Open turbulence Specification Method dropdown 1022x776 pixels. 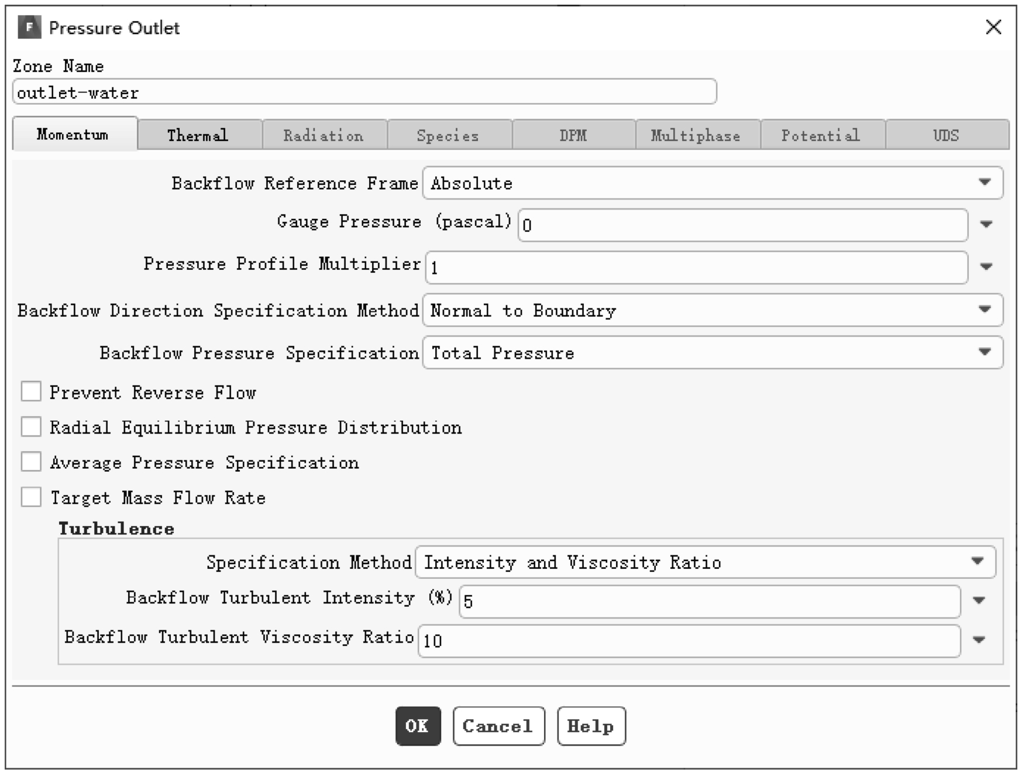click(x=706, y=562)
